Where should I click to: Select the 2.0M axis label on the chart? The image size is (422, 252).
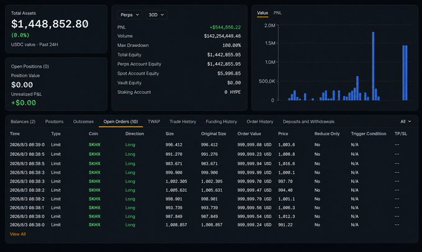pos(270,25)
